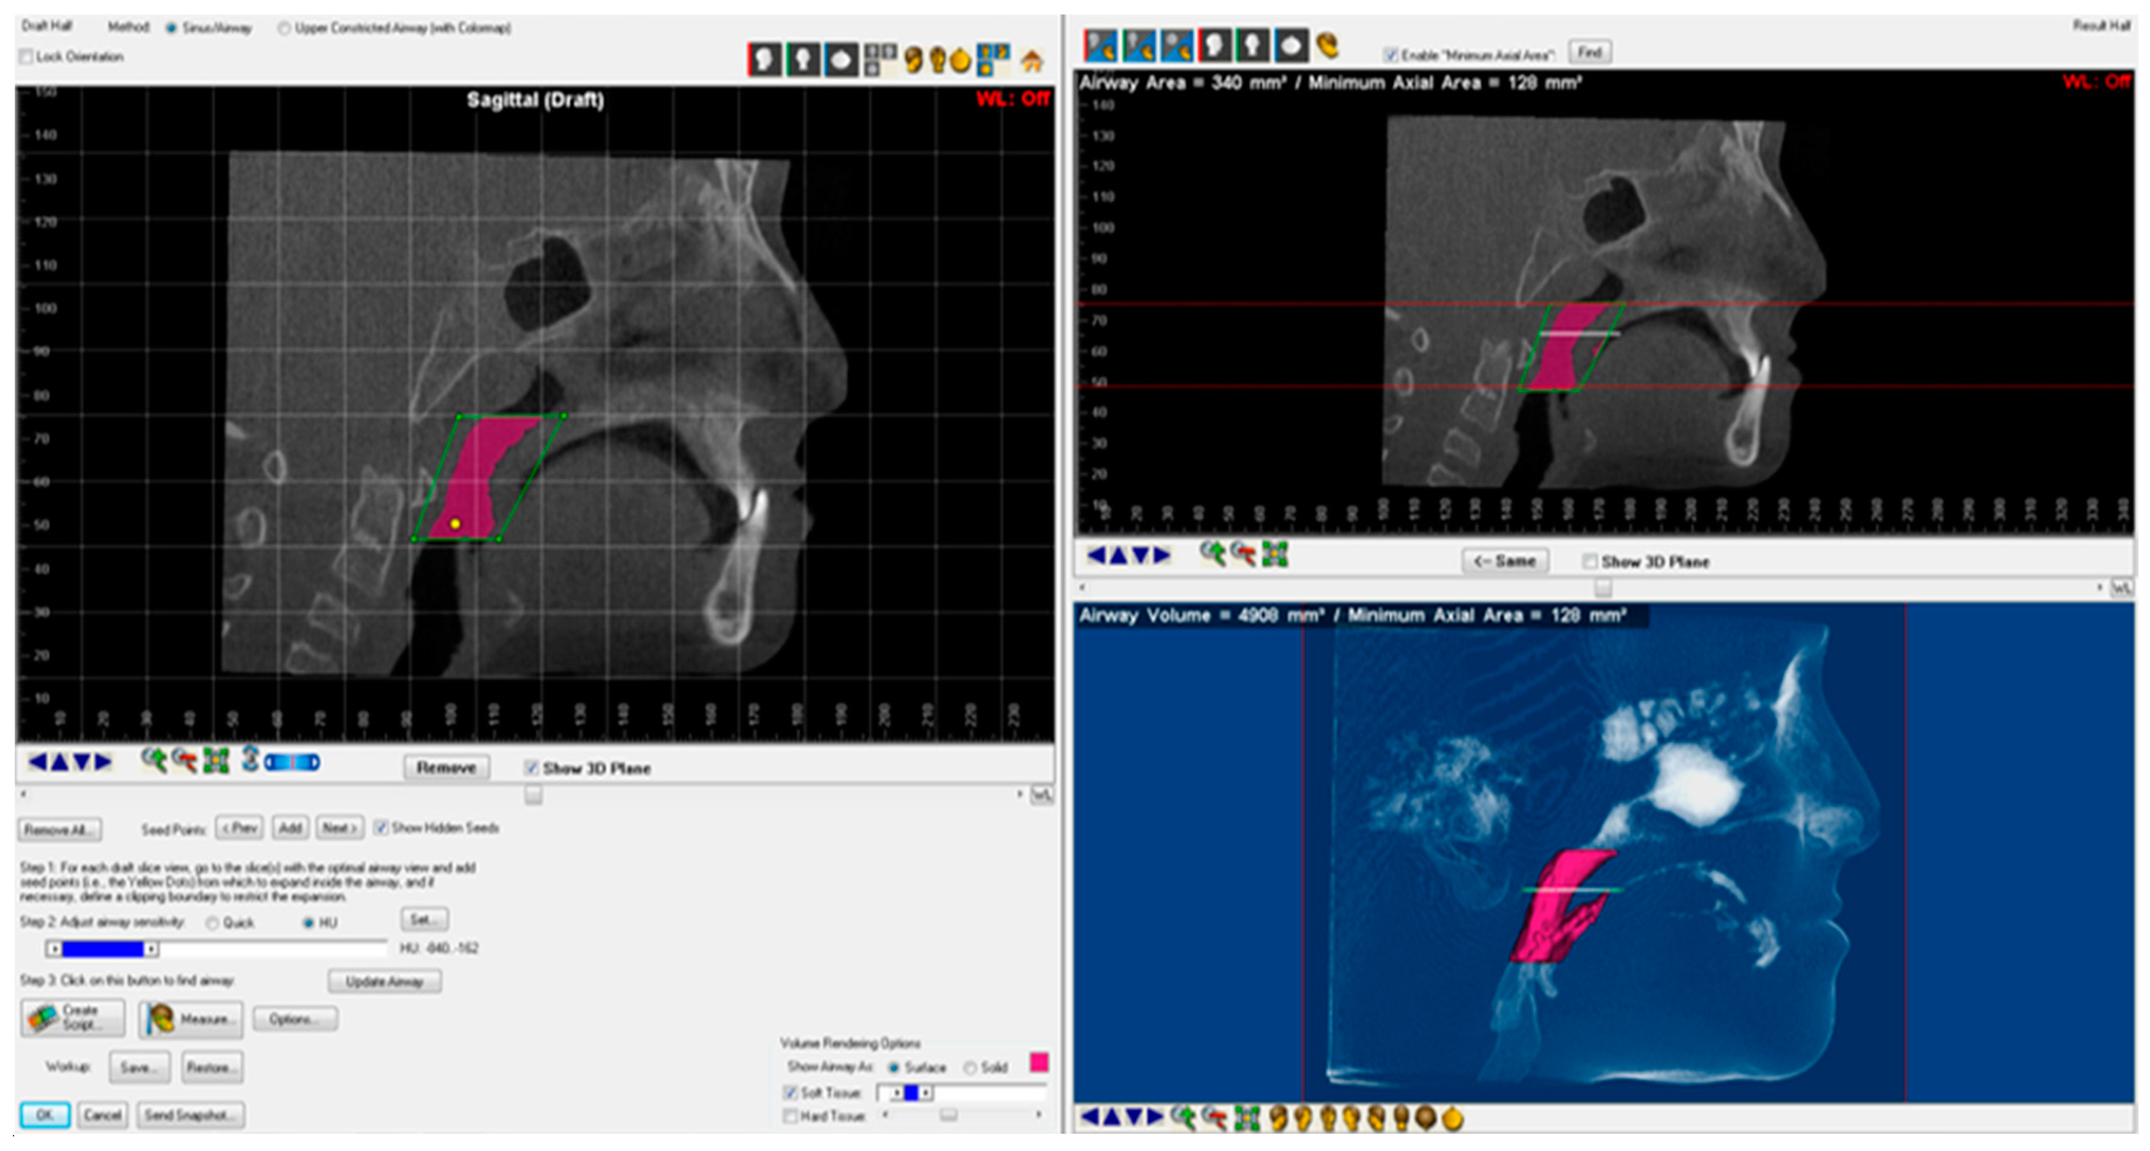The width and height of the screenshot is (2150, 1151).
Task: Click the Update Airway button
Action: [384, 982]
